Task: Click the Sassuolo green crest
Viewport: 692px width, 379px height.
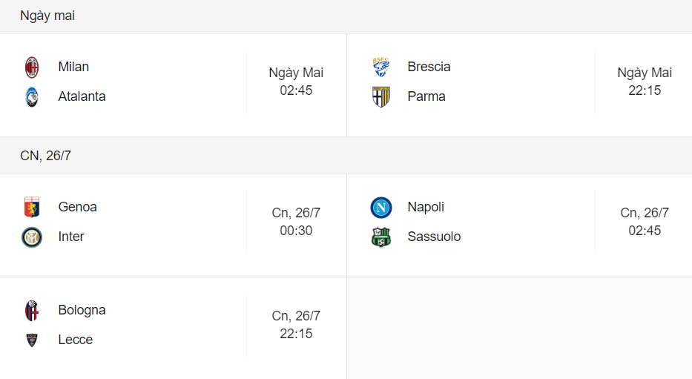Action: coord(381,237)
